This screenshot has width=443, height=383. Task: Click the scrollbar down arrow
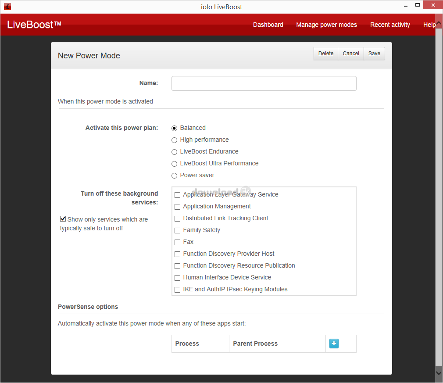click(439, 373)
